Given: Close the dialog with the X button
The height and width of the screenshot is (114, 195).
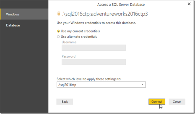Looking at the screenshot, I should click(189, 4).
